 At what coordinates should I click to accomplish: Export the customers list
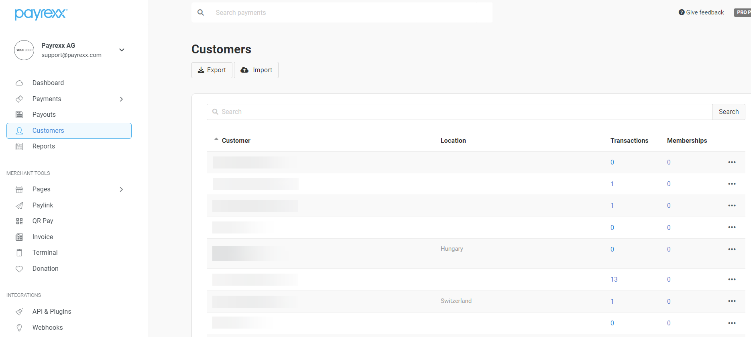coord(212,70)
